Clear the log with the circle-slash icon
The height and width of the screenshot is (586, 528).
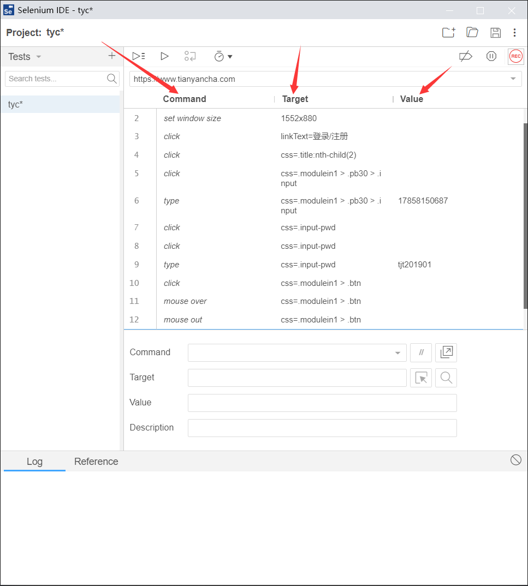pyautogui.click(x=515, y=460)
